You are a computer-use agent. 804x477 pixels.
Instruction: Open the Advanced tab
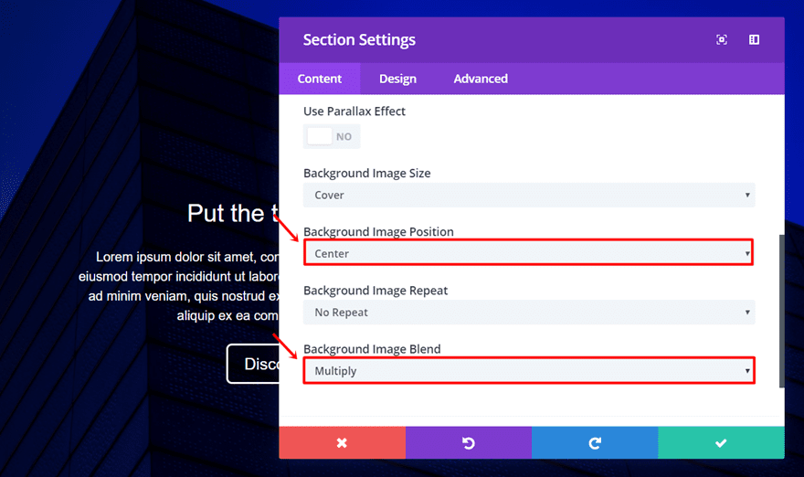pos(481,79)
